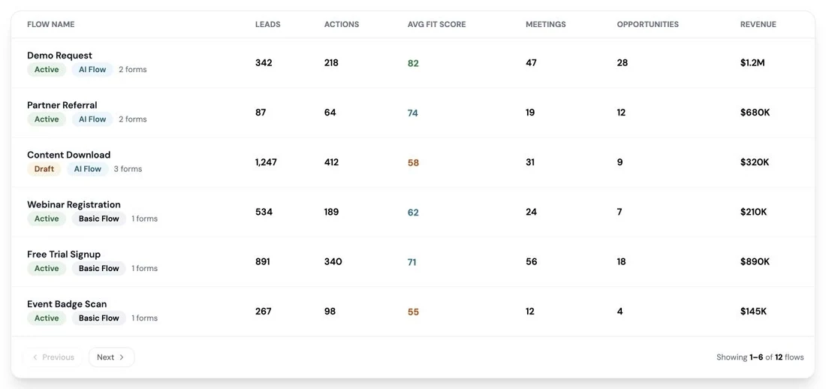Select the 267 leads value
Image resolution: width=826 pixels, height=389 pixels.
tap(263, 312)
